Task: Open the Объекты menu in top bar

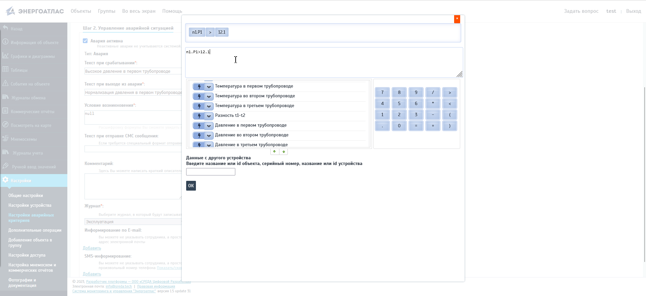Action: [81, 11]
